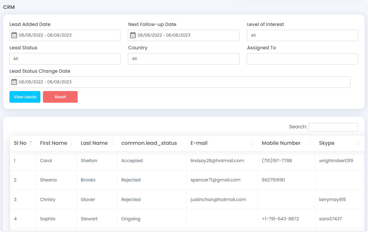
Task: Sort table by Mobile Number arrows
Action: pyautogui.click(x=310, y=143)
